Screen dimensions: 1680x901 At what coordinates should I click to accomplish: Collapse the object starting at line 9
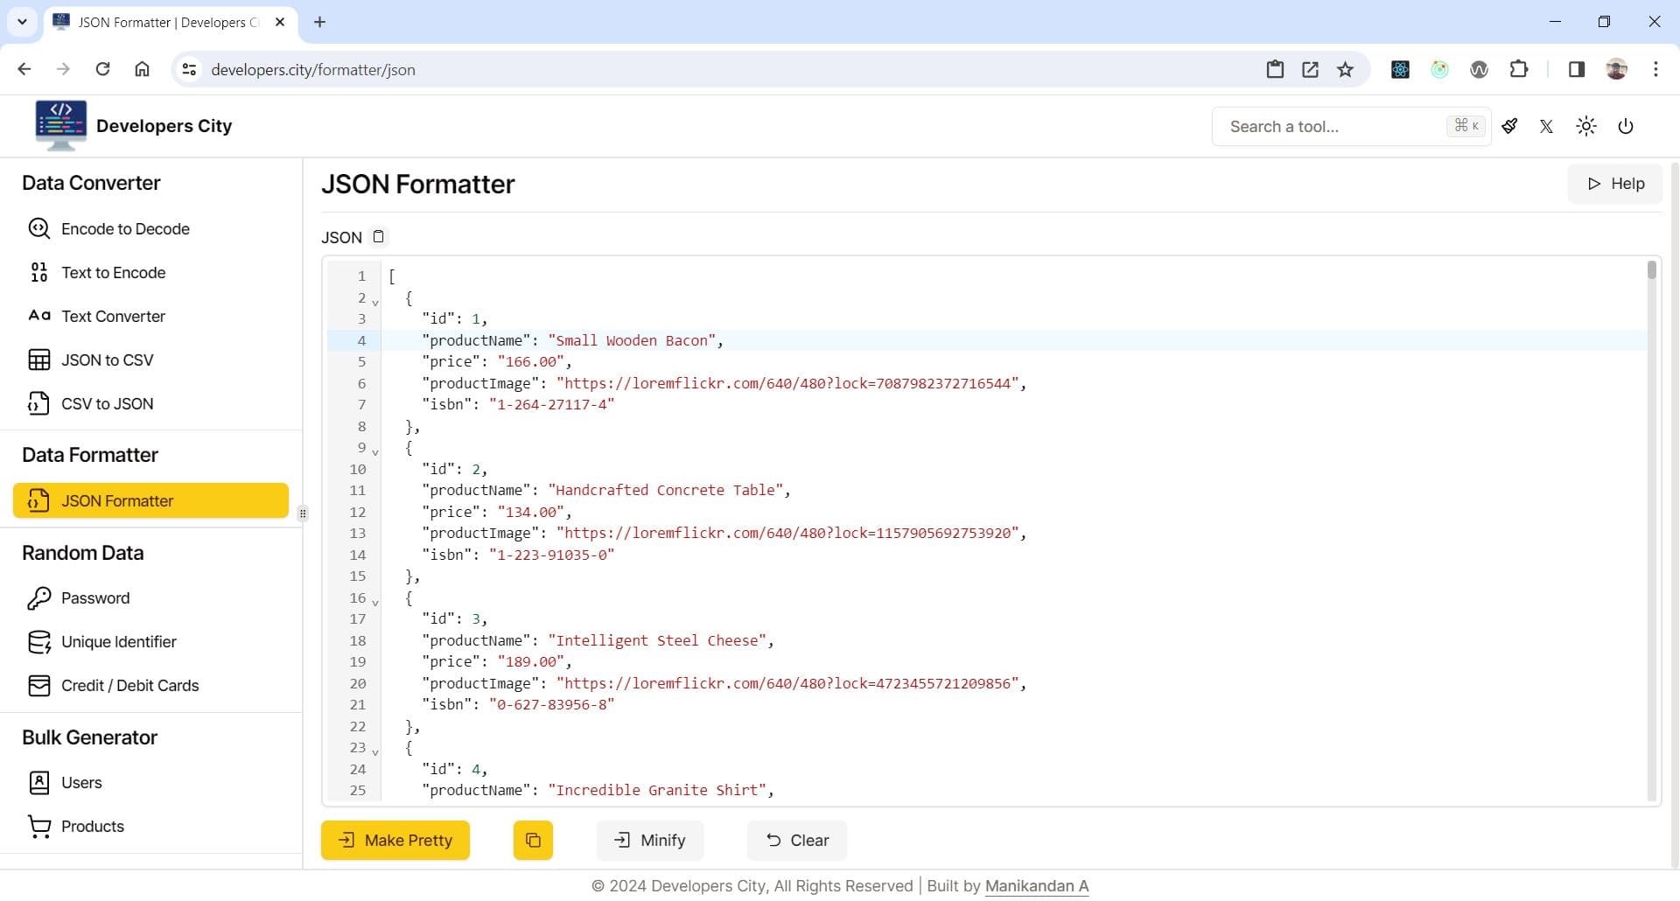(374, 452)
